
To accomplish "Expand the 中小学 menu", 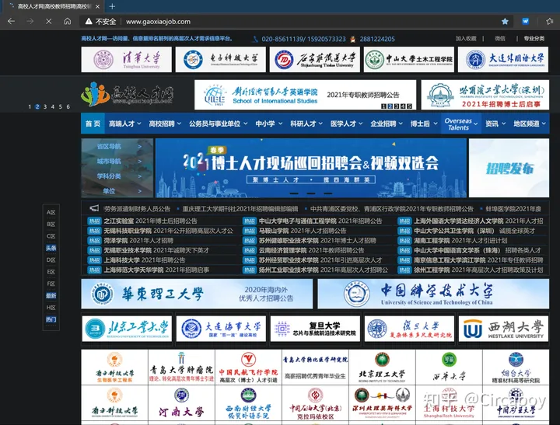I will point(268,124).
